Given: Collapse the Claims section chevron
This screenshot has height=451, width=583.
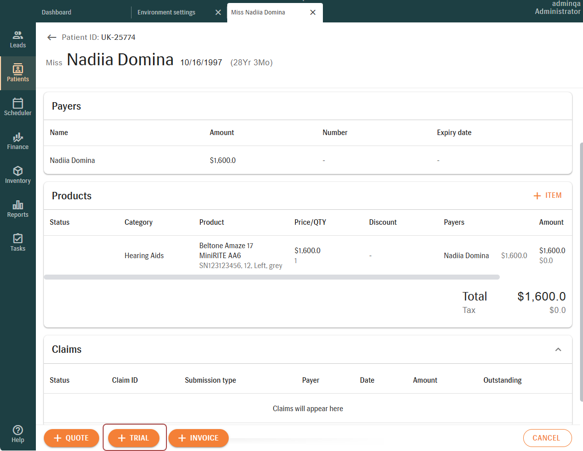Looking at the screenshot, I should pos(558,350).
